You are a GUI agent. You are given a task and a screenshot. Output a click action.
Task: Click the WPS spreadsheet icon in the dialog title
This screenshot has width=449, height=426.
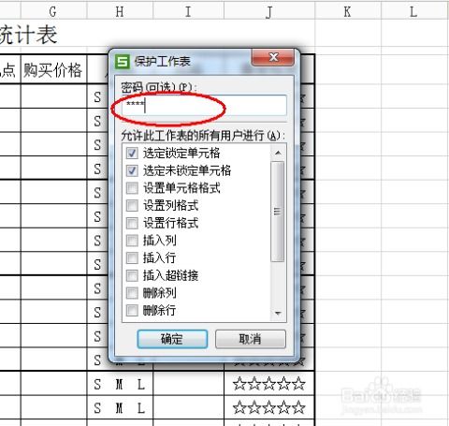pyautogui.click(x=122, y=62)
